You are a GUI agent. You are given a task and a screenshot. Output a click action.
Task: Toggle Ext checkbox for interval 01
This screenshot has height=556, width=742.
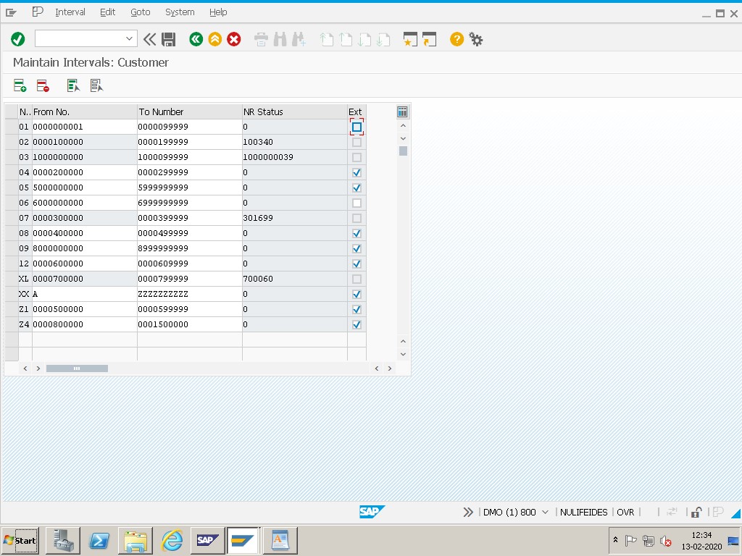[357, 127]
